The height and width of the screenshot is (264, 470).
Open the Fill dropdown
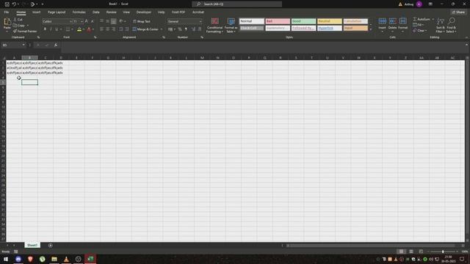[x=419, y=25]
